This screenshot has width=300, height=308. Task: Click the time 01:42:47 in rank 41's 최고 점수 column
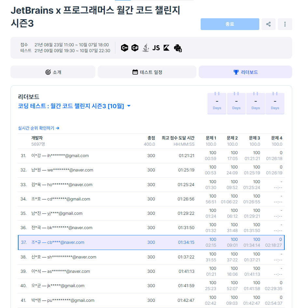point(186,300)
